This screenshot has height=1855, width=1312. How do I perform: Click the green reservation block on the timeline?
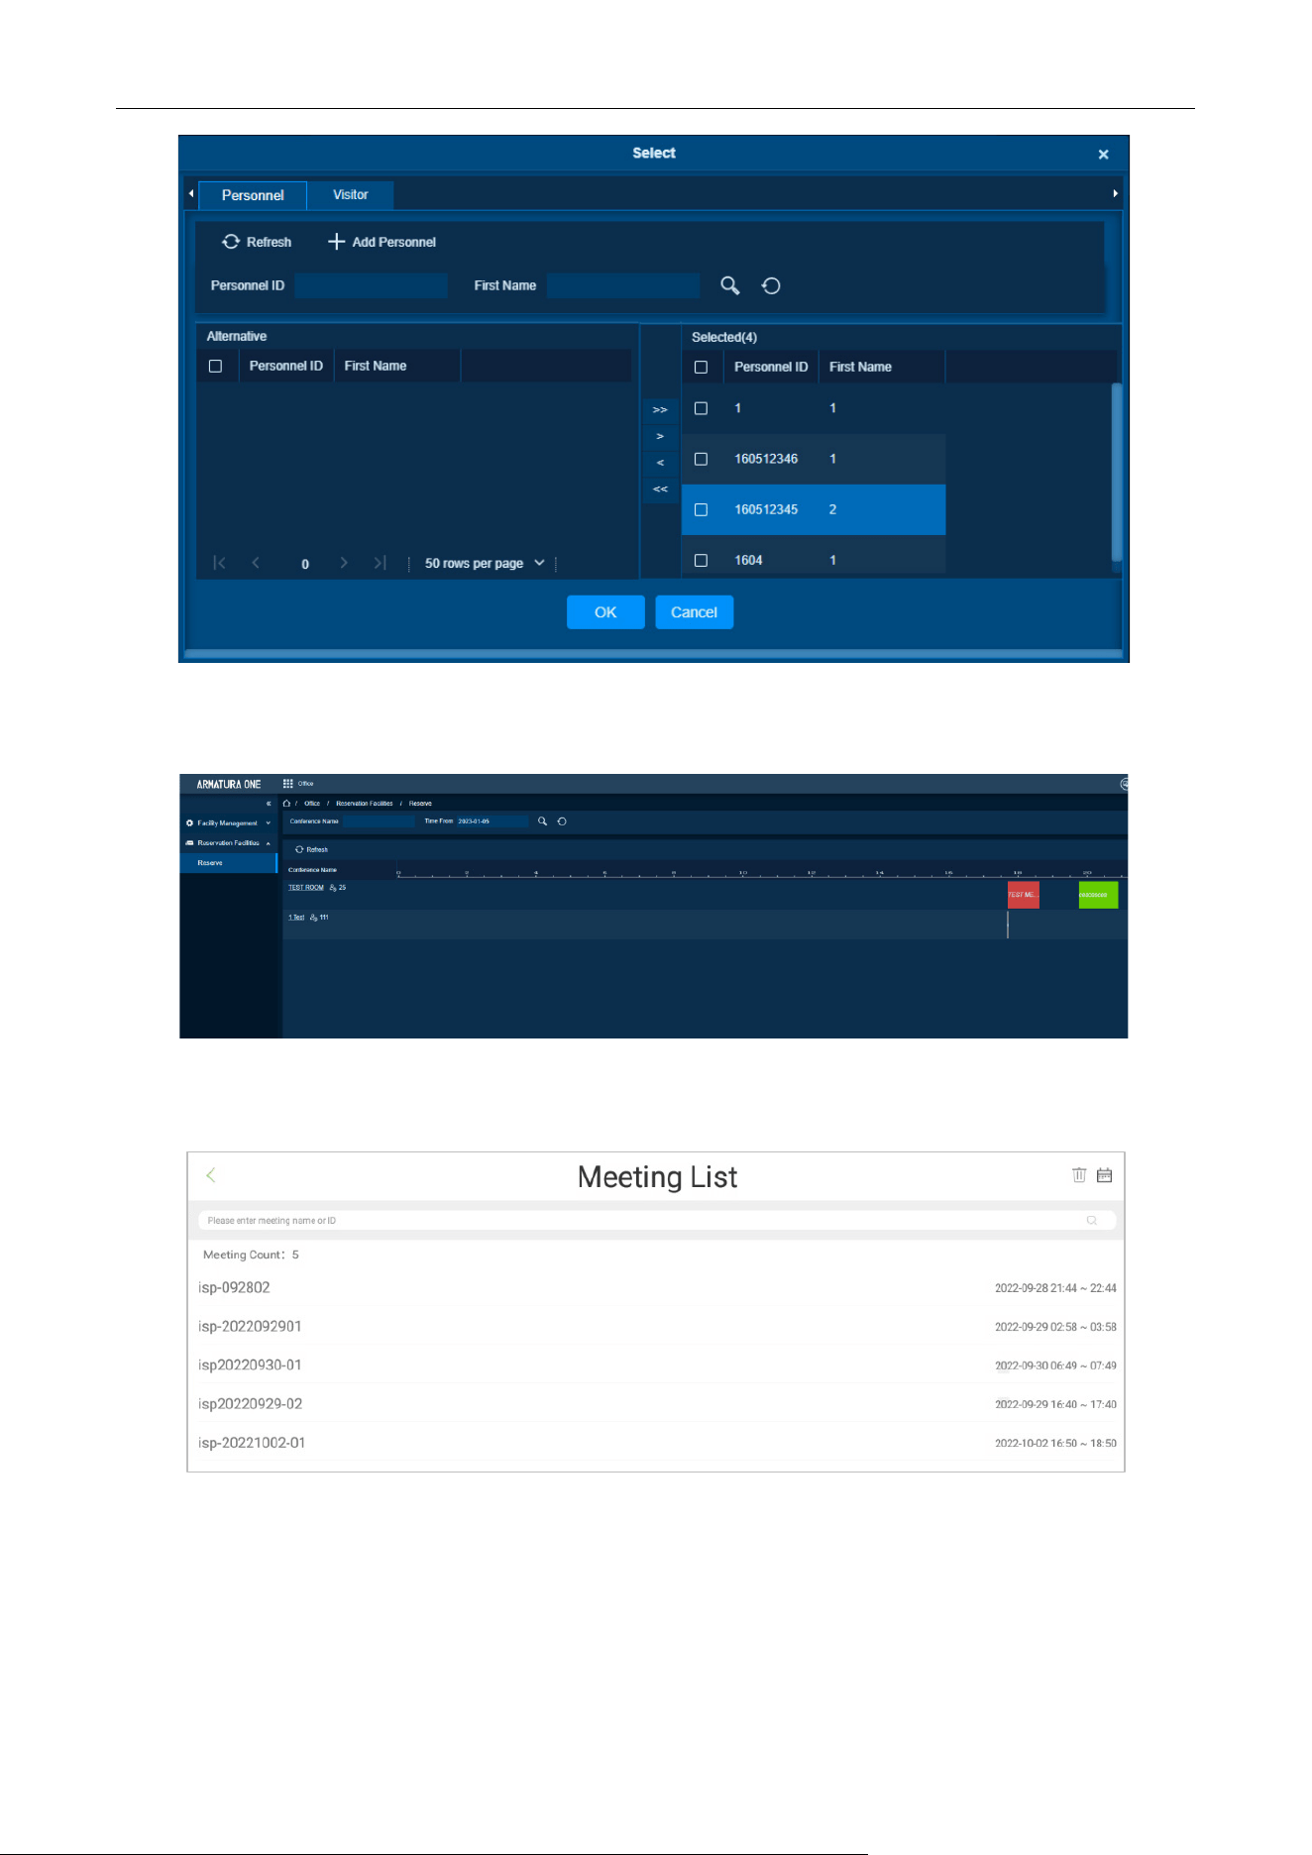[1098, 895]
